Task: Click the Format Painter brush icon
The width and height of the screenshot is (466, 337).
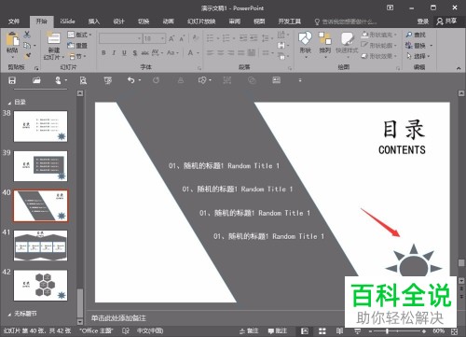Action: (27, 56)
